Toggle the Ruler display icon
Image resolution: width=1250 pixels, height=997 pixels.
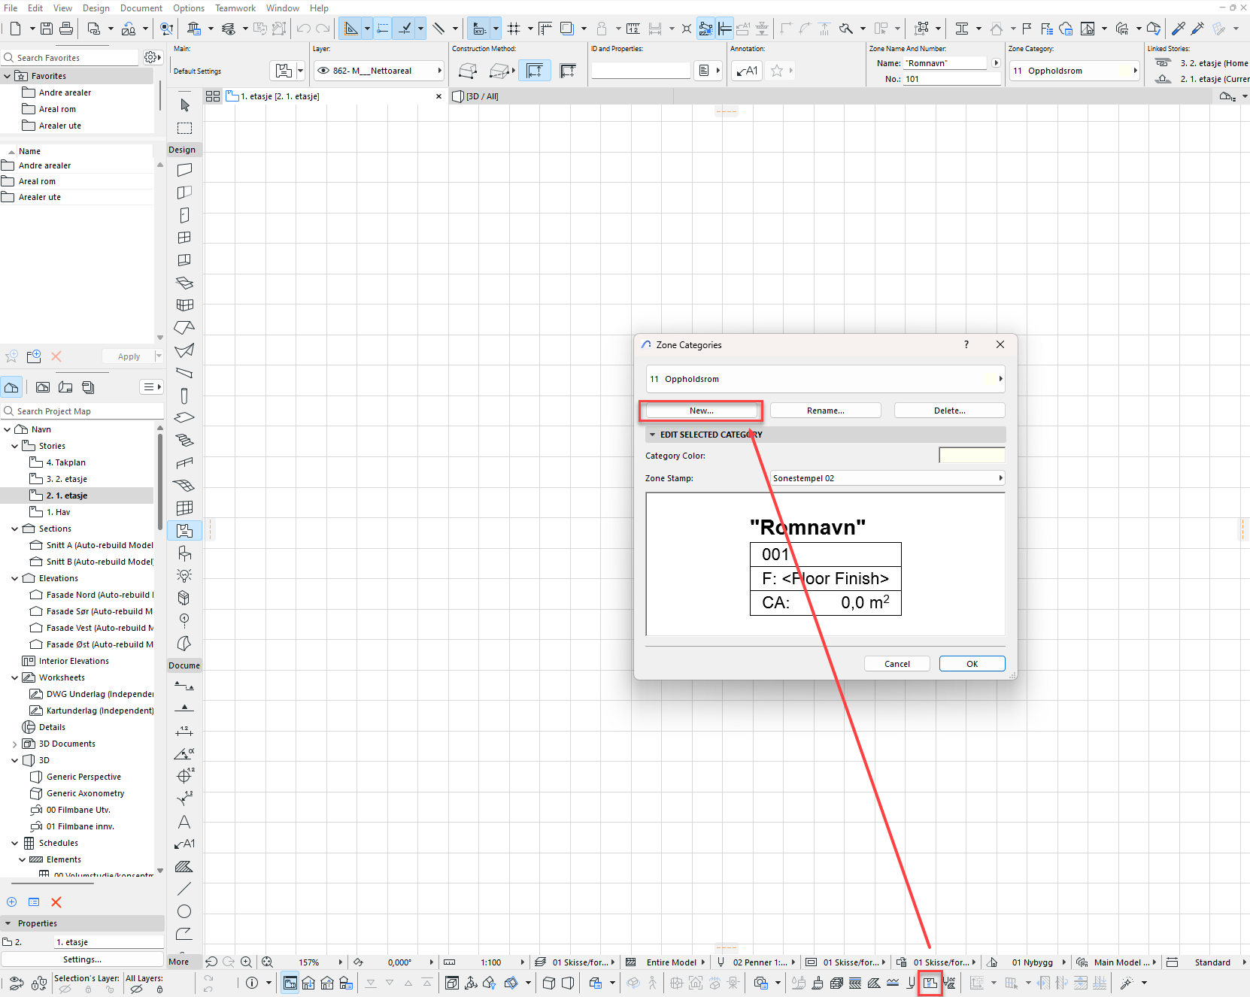545,29
